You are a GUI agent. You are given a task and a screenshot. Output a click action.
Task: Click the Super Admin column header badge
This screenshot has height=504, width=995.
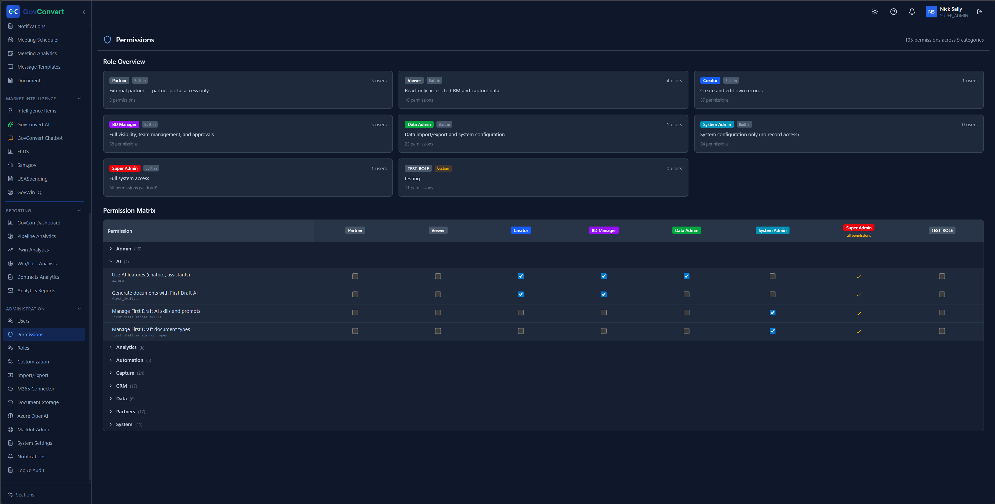858,228
